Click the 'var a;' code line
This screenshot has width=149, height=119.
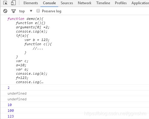tap(22, 69)
